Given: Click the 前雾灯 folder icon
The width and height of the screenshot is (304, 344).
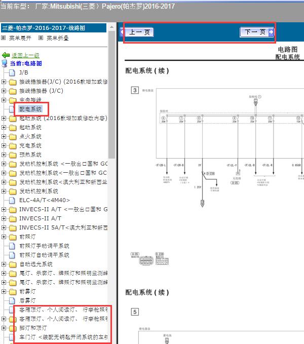Looking at the screenshot, I should 13,292.
